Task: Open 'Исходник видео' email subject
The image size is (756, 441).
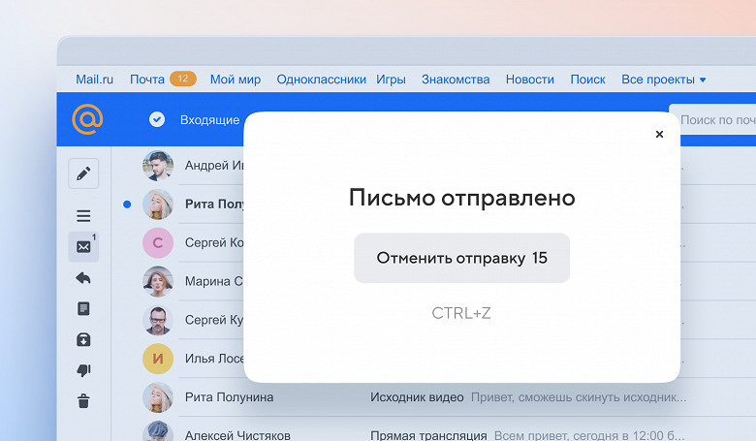Action: click(417, 397)
